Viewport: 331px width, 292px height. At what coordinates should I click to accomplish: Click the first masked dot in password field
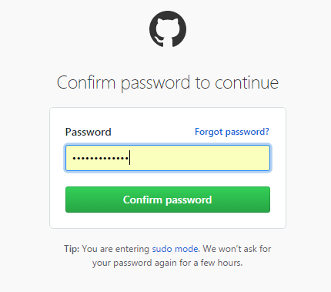[x=75, y=158]
